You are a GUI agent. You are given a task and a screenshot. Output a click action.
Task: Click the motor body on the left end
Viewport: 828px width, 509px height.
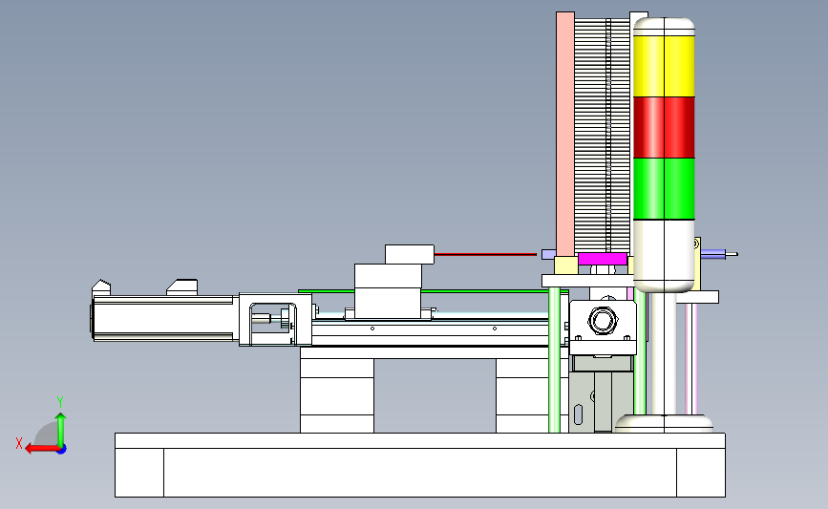163,318
